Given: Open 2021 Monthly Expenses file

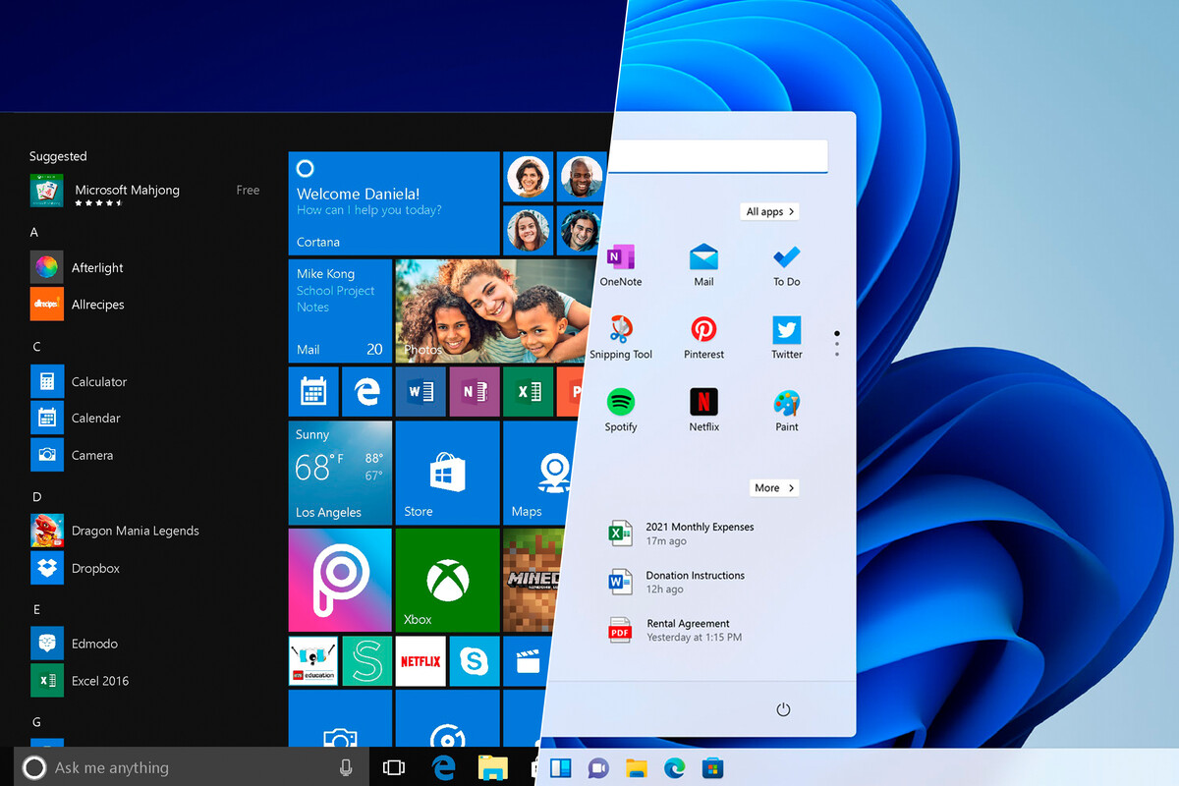Looking at the screenshot, I should coord(699,533).
